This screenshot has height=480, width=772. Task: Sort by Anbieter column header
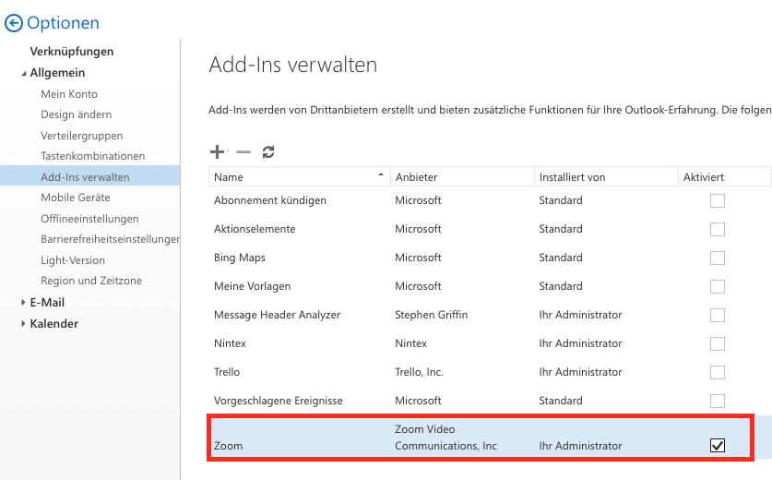point(417,177)
